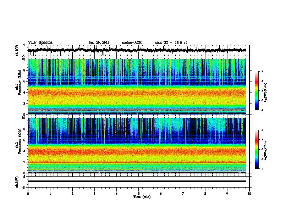The width and height of the screenshot is (281, 217).
Task: Click the time axis tick label "0"
Action: pos(28,194)
